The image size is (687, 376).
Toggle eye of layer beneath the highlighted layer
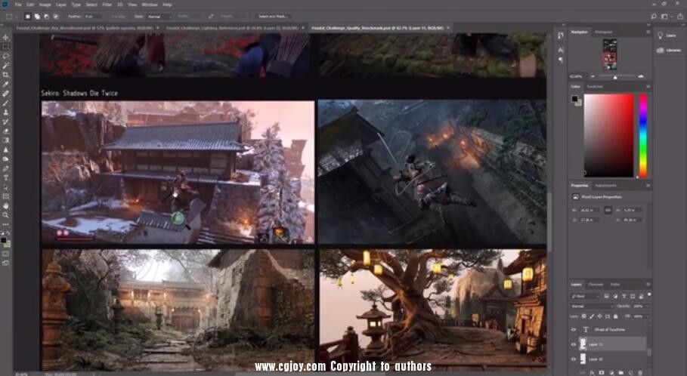click(x=574, y=359)
